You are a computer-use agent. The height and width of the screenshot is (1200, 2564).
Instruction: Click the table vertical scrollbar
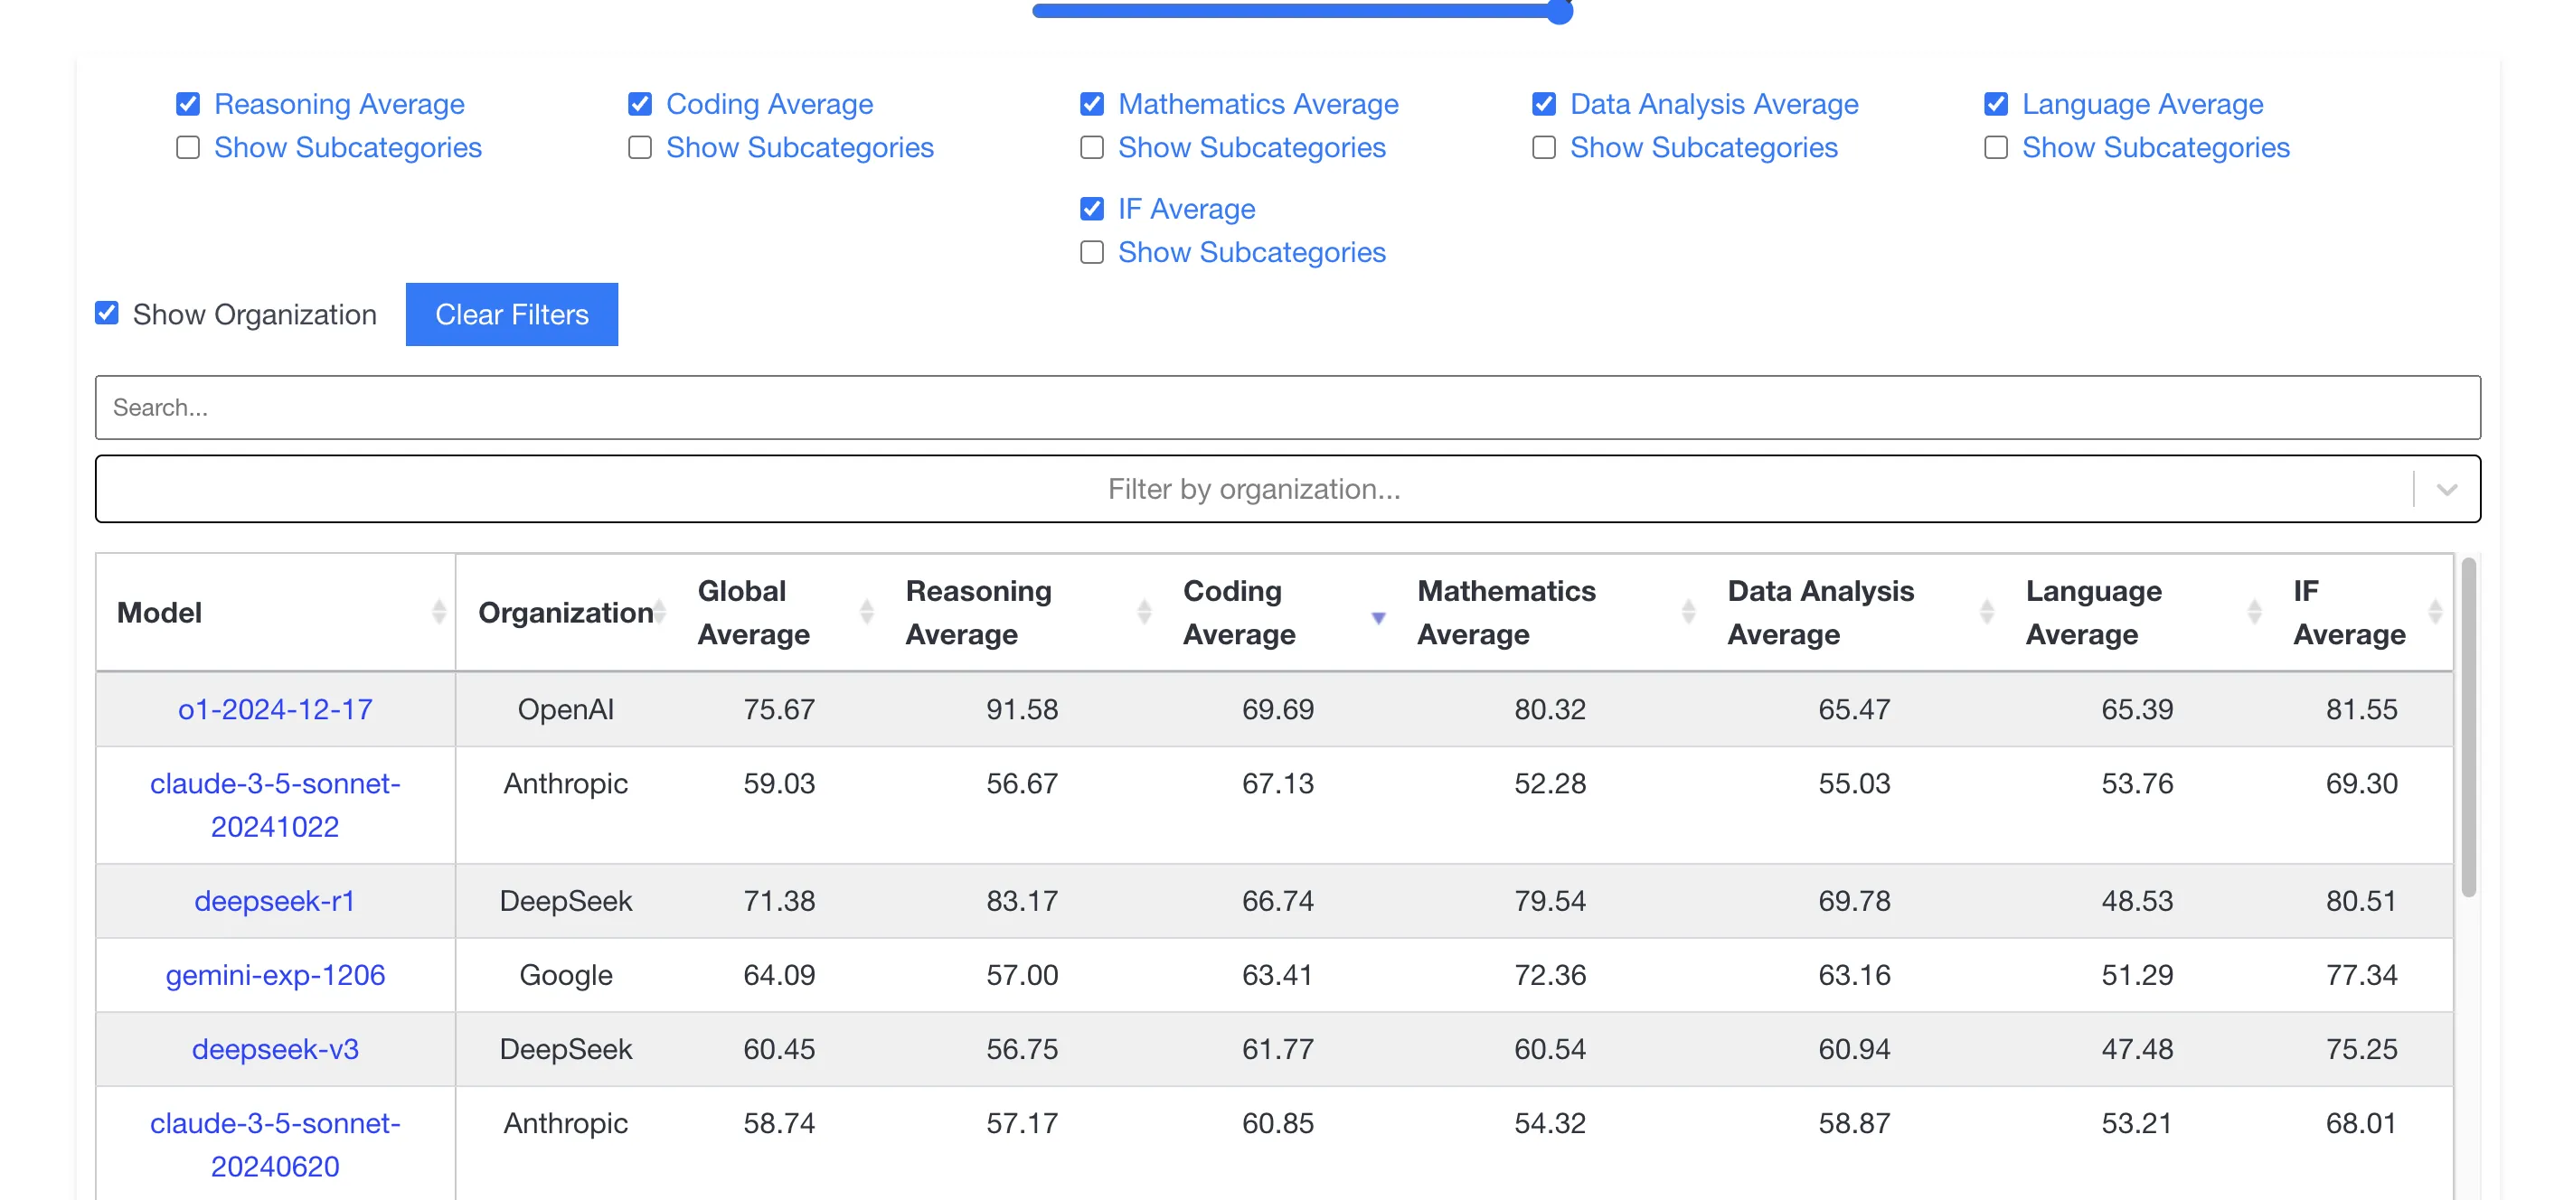(x=2467, y=727)
